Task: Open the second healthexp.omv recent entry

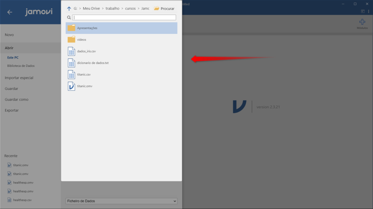Action: 23,191
